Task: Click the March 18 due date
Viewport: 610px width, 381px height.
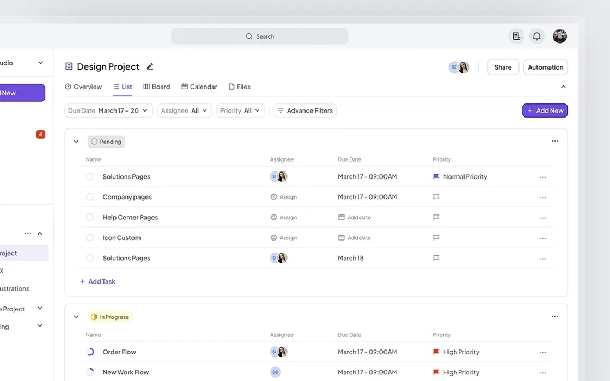Action: pos(351,258)
